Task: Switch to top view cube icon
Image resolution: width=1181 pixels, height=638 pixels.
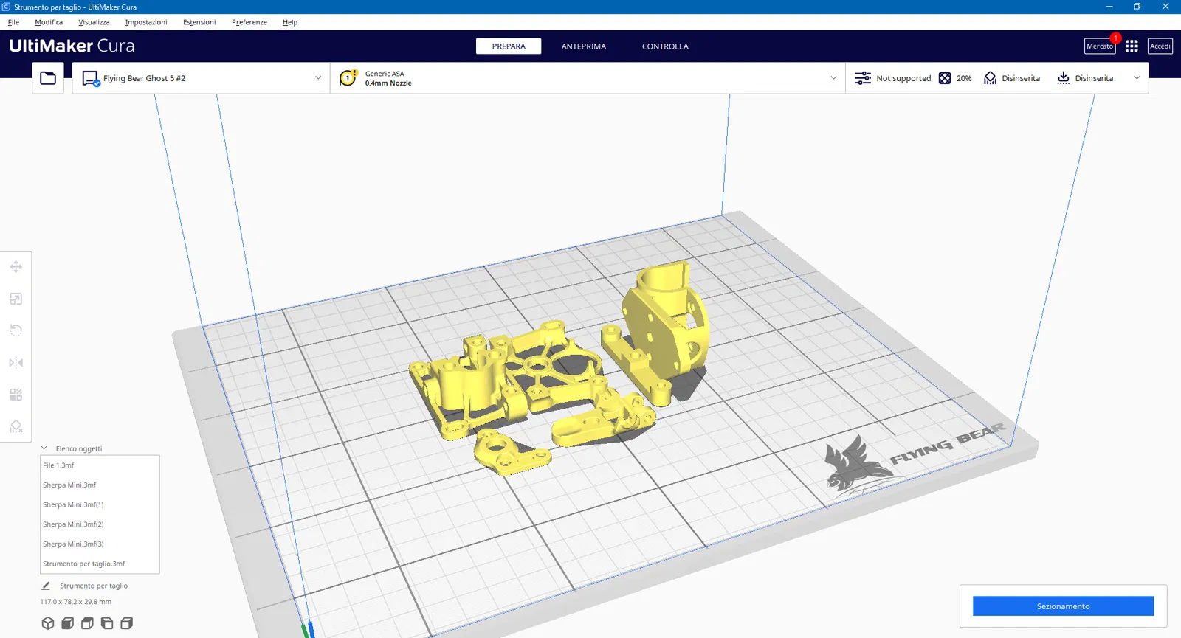Action: click(x=87, y=623)
